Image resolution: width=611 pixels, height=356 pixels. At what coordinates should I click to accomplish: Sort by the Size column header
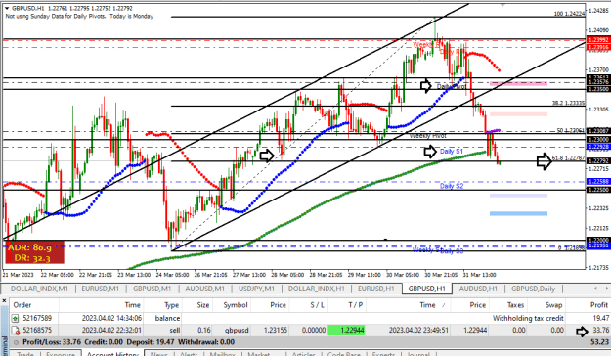[x=202, y=305]
